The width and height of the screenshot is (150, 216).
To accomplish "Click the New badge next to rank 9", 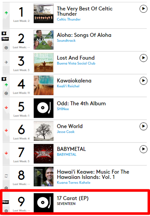I will tap(6, 202).
